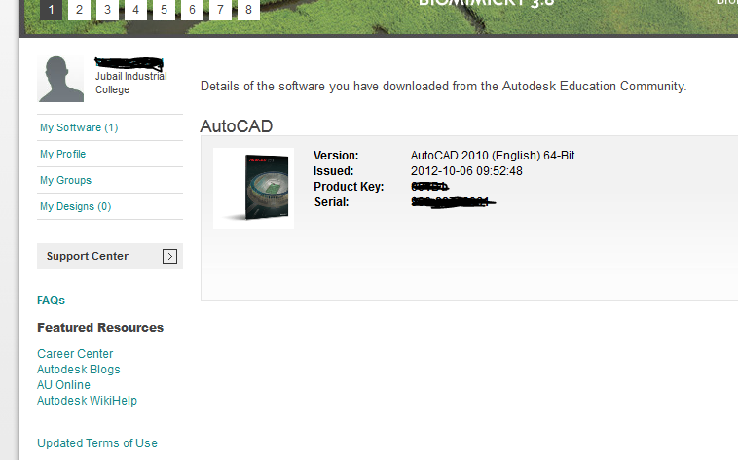738x460 pixels.
Task: Go to banner slide 6
Action: (x=192, y=10)
